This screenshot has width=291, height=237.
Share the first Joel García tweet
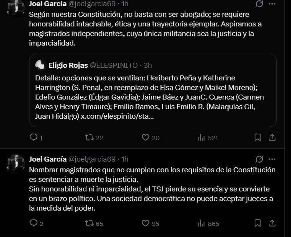coord(272,137)
